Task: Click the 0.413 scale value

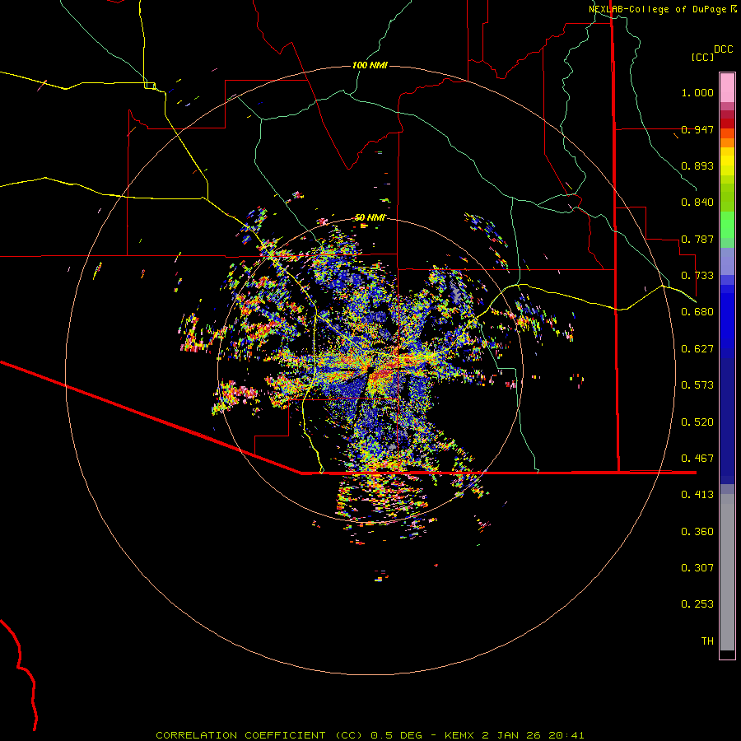Action: [x=697, y=495]
